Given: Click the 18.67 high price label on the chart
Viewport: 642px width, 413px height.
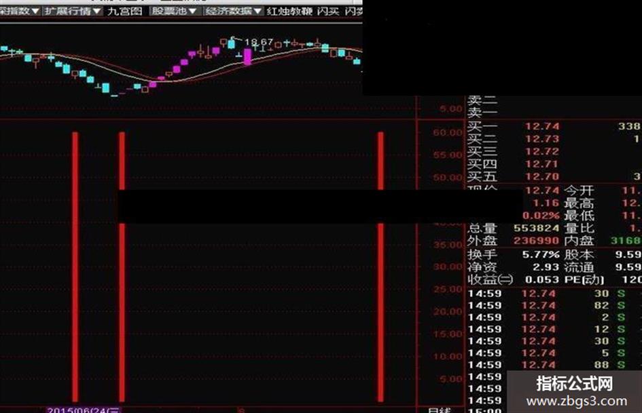Looking at the screenshot, I should pyautogui.click(x=258, y=42).
